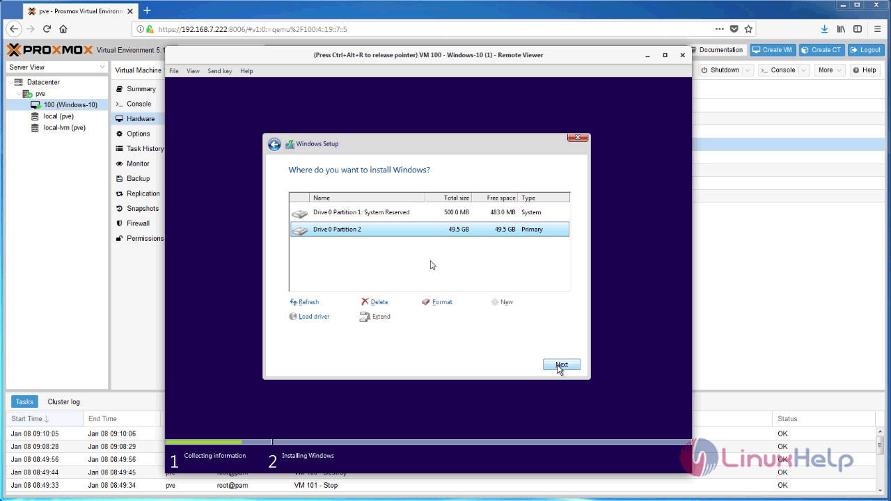This screenshot has height=501, width=891.
Task: Expand Shutdown button dropdown arrow
Action: pyautogui.click(x=748, y=70)
